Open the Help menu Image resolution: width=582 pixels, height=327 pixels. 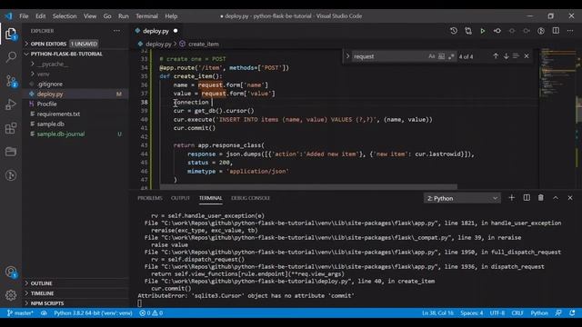point(171,16)
